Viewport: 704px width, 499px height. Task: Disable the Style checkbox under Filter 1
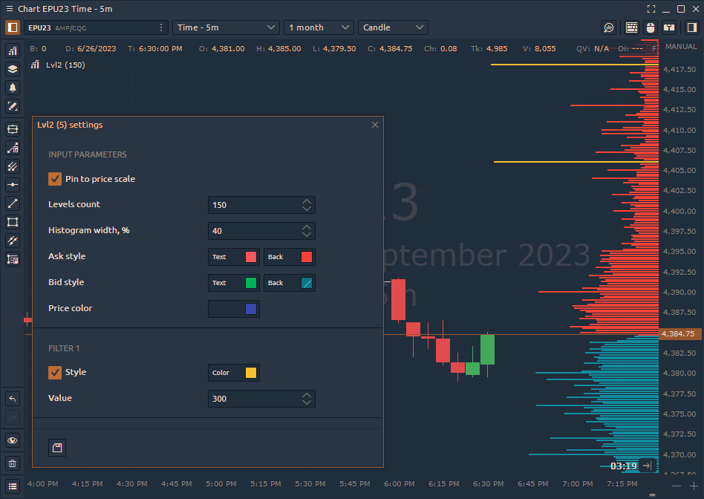(x=54, y=372)
